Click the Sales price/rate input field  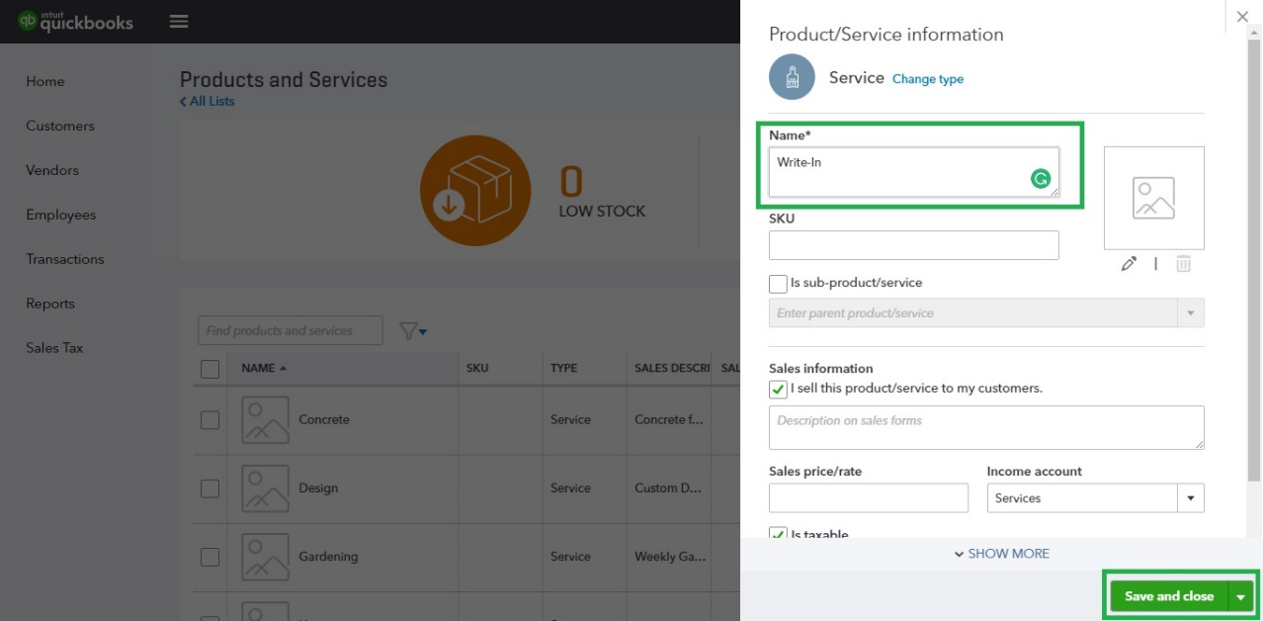tap(869, 498)
